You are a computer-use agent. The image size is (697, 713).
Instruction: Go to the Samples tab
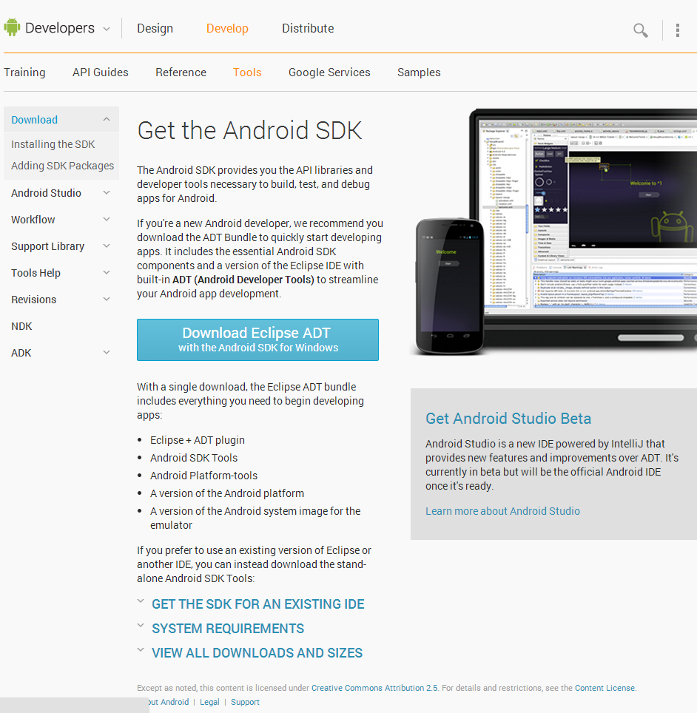click(x=419, y=72)
